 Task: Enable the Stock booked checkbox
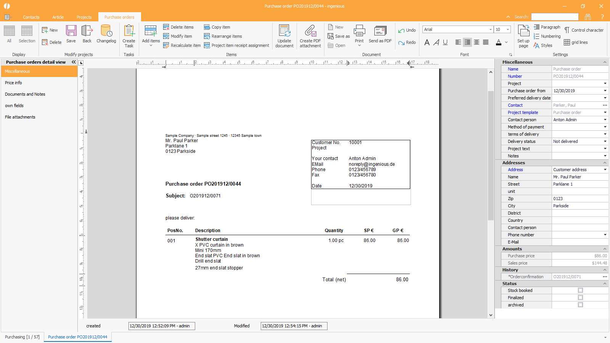pos(580,290)
